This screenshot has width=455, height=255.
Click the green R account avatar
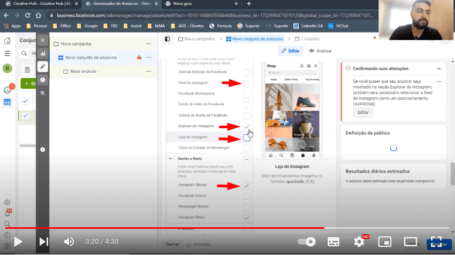coord(7,68)
